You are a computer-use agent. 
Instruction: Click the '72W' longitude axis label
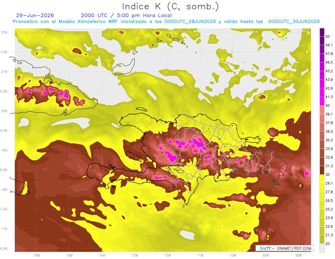tap(167, 255)
